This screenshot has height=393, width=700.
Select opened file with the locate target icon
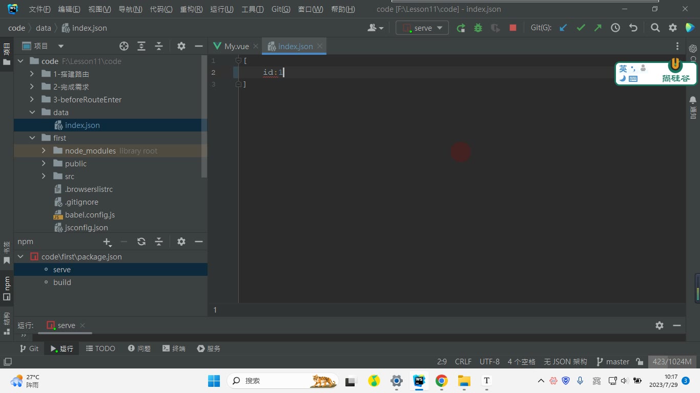click(124, 46)
